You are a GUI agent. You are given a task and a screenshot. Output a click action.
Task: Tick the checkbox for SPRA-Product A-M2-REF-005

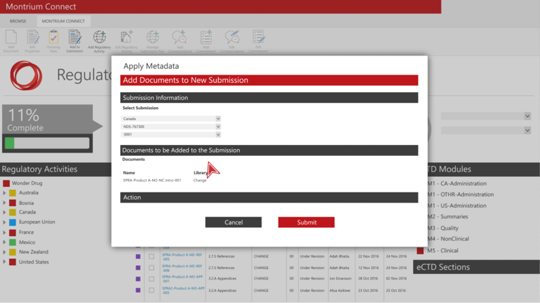click(151, 256)
